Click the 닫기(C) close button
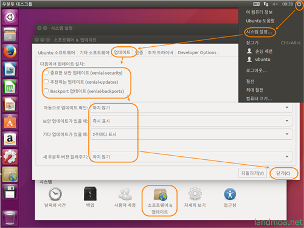 click(x=283, y=173)
